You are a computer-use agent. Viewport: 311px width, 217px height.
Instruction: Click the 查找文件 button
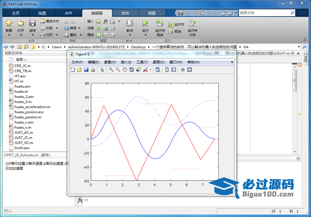49,21
